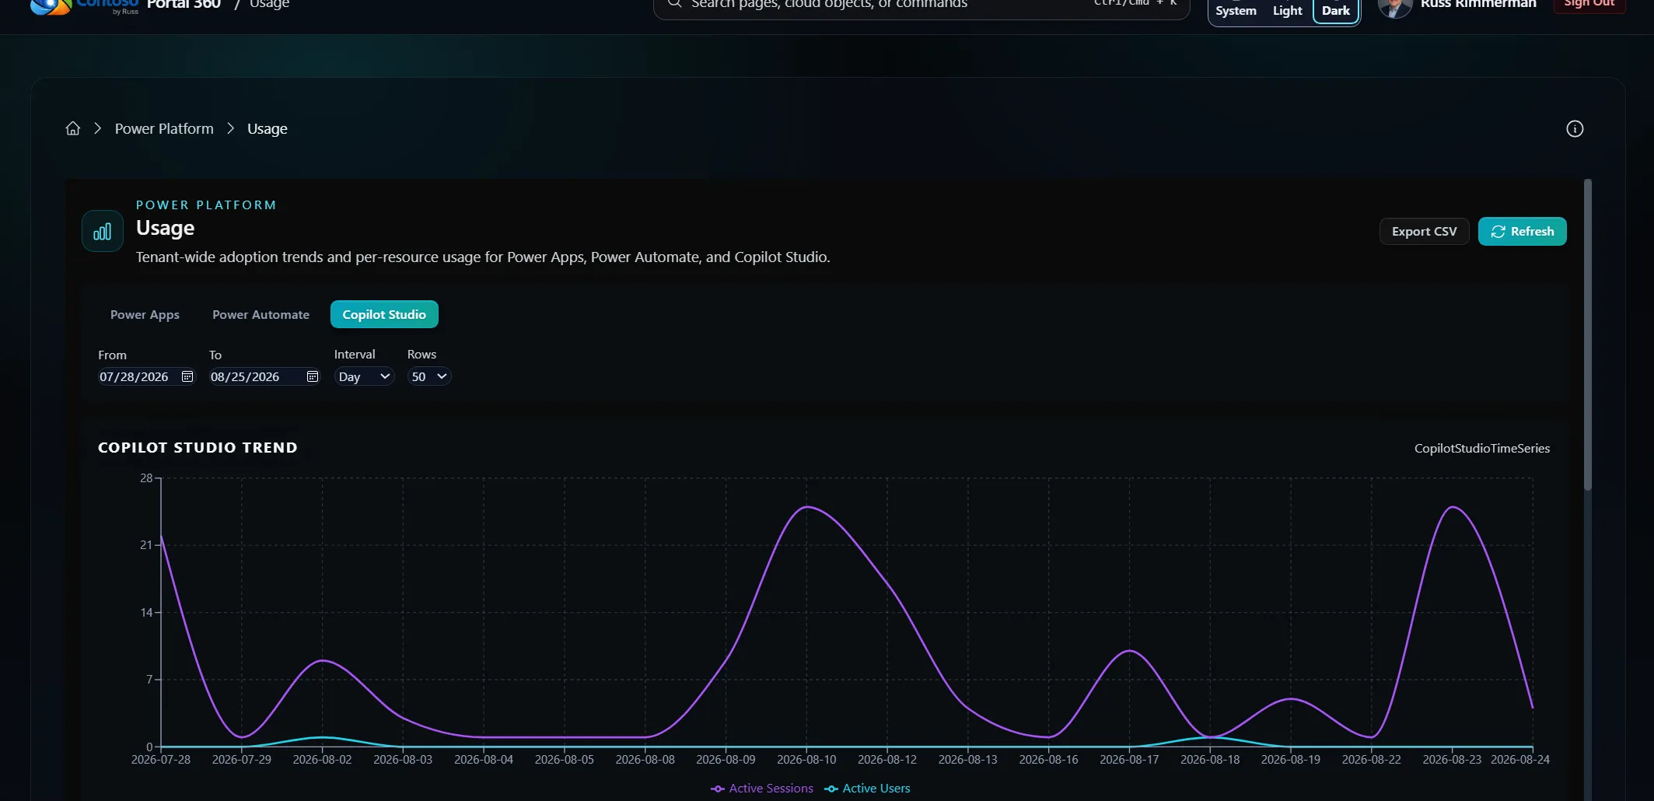Open the Rows dropdown set to 50
This screenshot has height=801, width=1654.
[x=429, y=376]
